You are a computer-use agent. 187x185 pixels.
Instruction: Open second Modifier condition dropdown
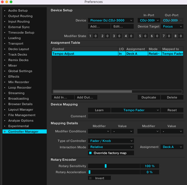tap(149, 131)
